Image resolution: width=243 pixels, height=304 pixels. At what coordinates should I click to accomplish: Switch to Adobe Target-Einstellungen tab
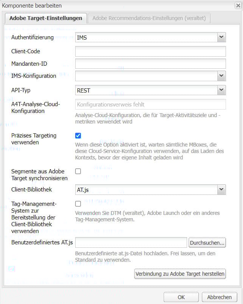(46, 18)
